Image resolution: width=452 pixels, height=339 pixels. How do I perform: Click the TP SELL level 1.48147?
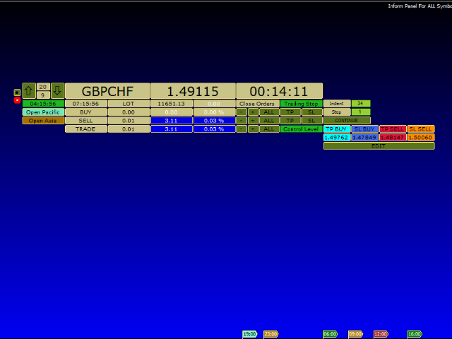(x=393, y=138)
